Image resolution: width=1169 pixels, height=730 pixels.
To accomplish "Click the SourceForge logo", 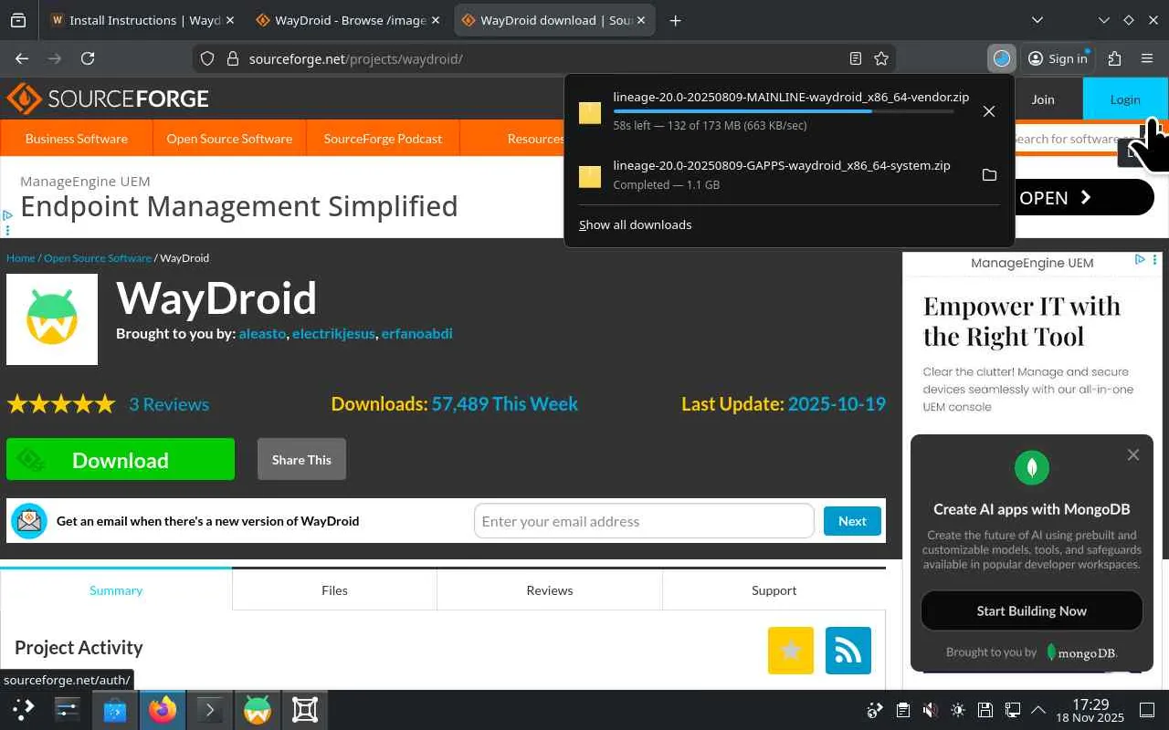I will (x=108, y=99).
